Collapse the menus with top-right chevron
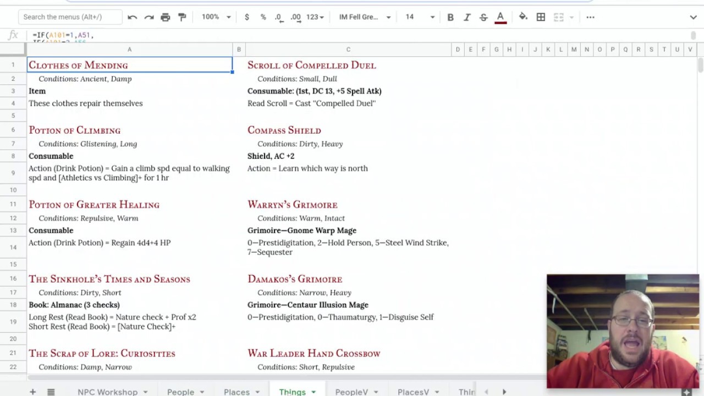This screenshot has width=704, height=396. tap(693, 17)
